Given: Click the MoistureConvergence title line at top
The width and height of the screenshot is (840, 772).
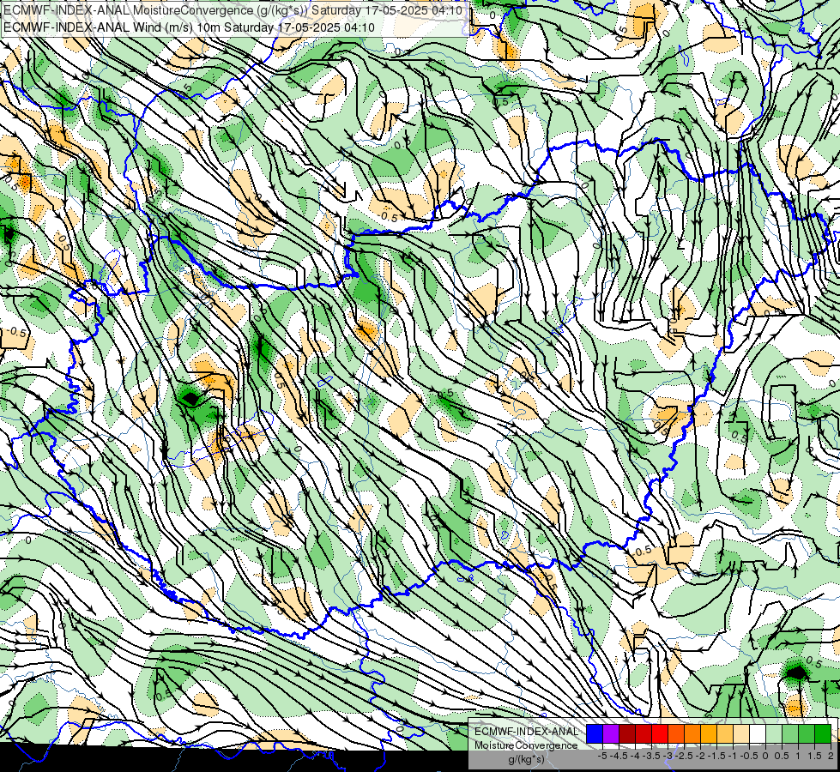Looking at the screenshot, I should 233,10.
